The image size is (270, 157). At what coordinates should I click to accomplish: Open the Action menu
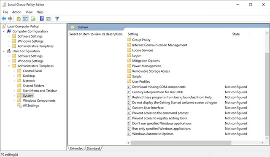coord(17,12)
